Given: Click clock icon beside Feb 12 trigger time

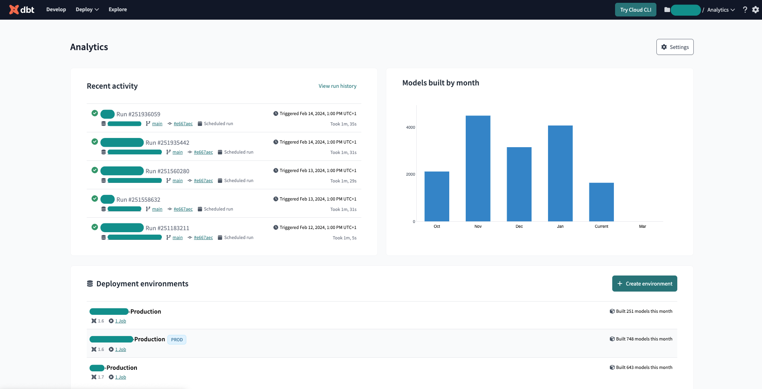Looking at the screenshot, I should [276, 227].
